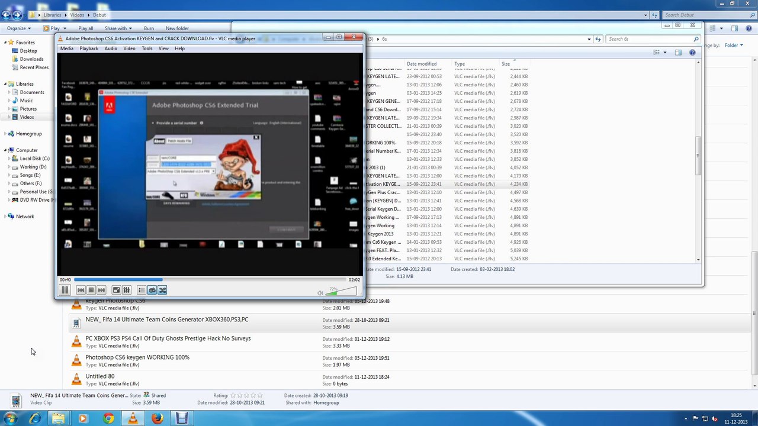
Task: Open the Playback menu in VLC
Action: 89,49
